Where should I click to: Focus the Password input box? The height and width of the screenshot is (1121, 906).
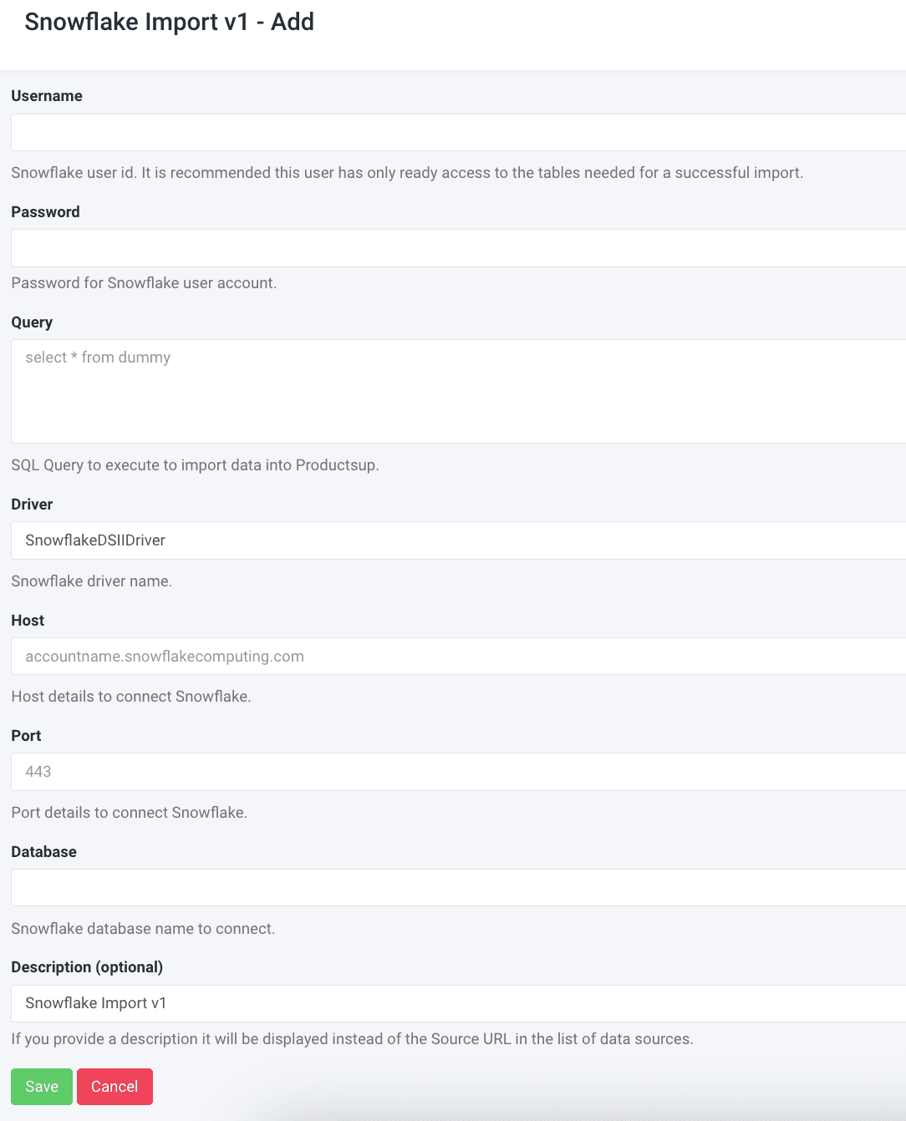click(x=458, y=248)
